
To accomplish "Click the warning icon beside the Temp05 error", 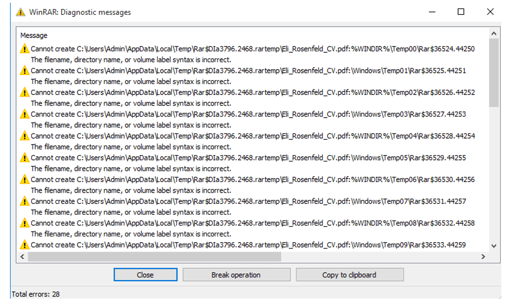I will pyautogui.click(x=24, y=157).
